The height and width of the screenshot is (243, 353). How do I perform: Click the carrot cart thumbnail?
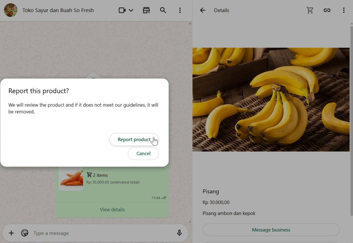coord(71,179)
